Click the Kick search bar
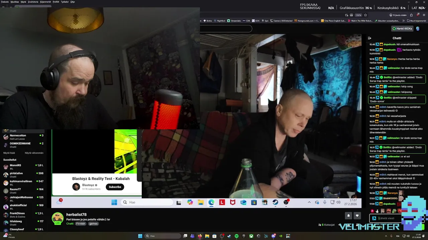This screenshot has width=428, height=240. (226, 29)
